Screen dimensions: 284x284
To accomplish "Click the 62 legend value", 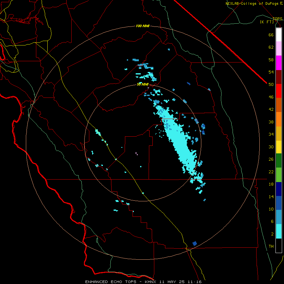I will click(x=271, y=47).
